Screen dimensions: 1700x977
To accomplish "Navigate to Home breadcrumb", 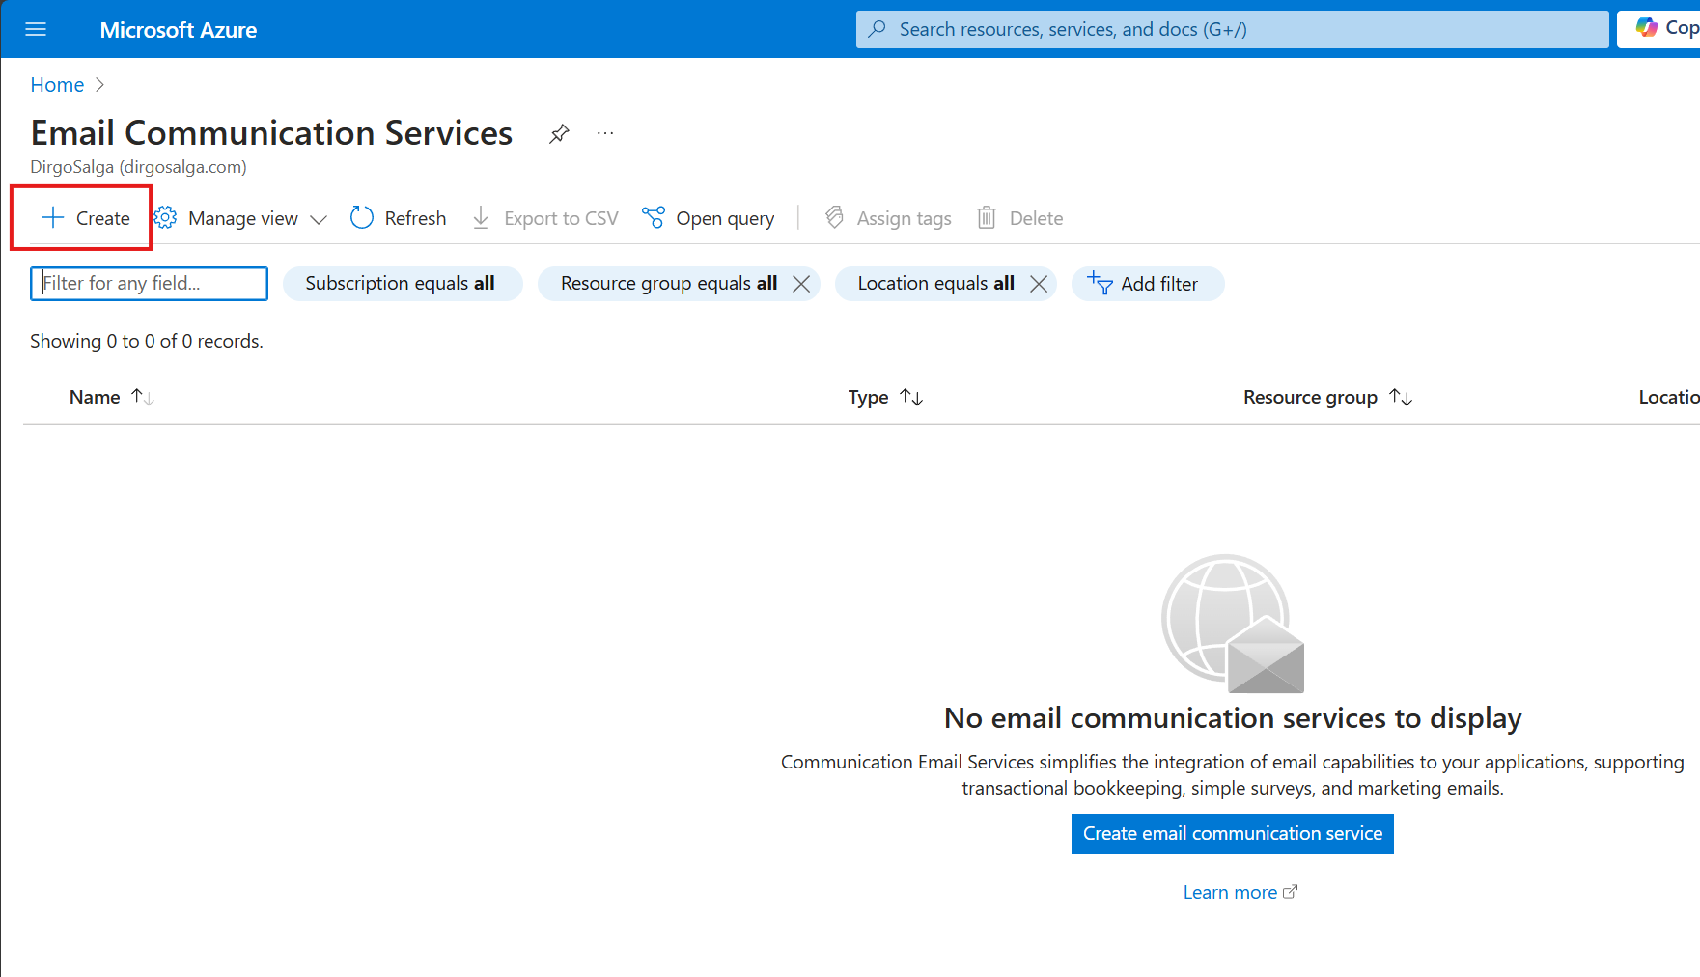I will tap(57, 85).
